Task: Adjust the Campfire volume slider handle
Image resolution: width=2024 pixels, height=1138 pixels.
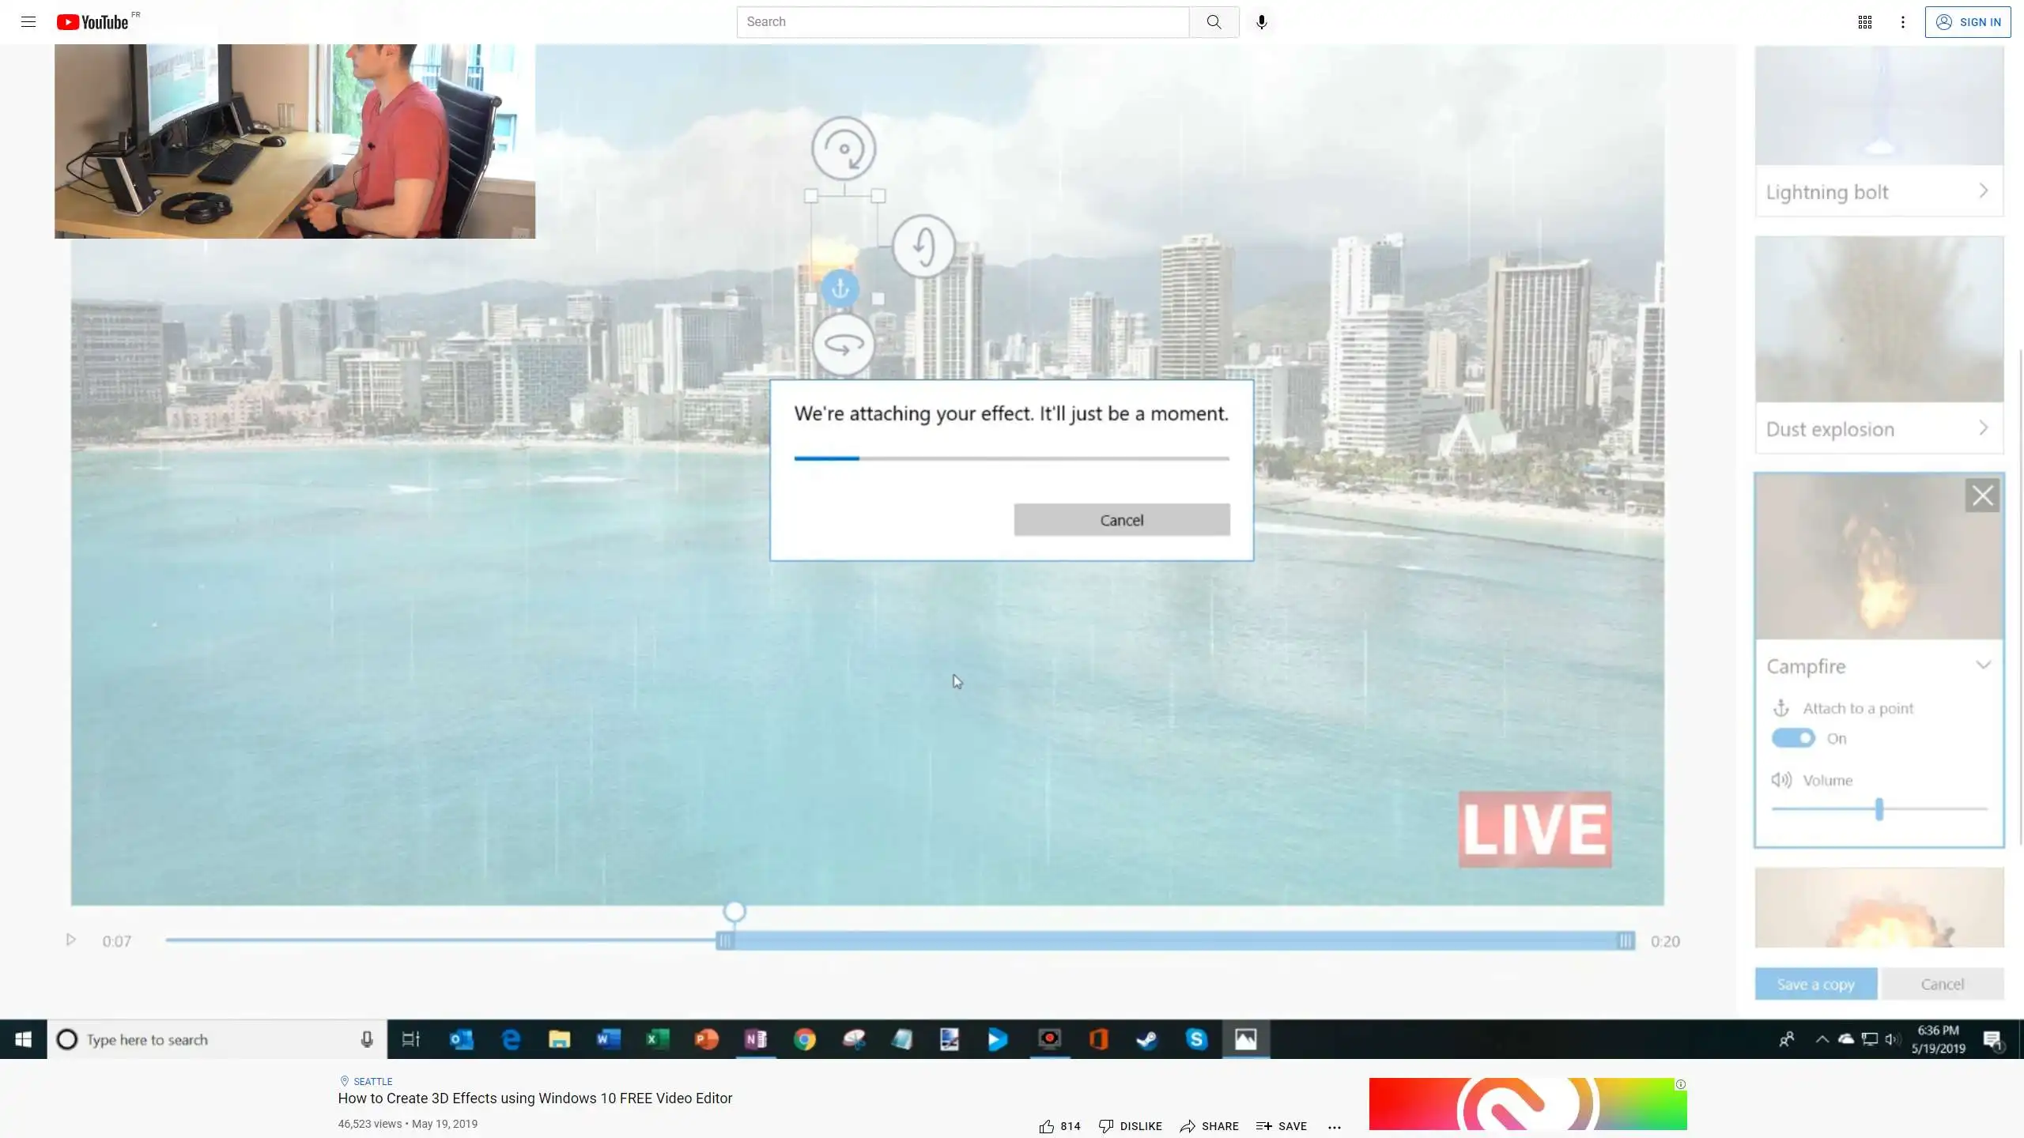Action: [1879, 809]
